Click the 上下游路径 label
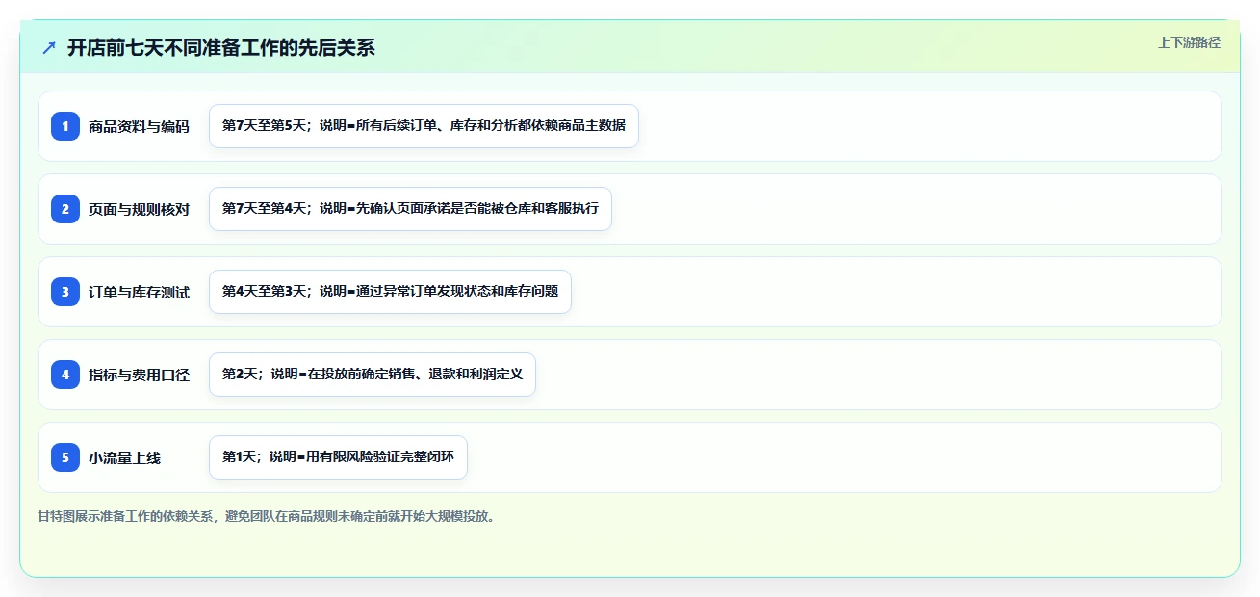This screenshot has width=1260, height=597. click(1189, 42)
